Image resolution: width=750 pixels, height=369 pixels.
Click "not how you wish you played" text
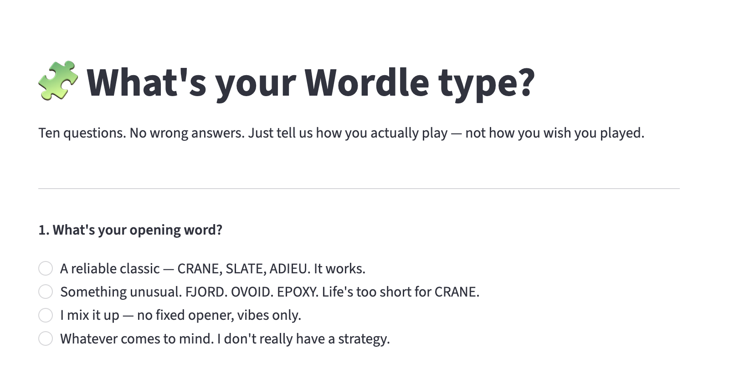pyautogui.click(x=555, y=133)
